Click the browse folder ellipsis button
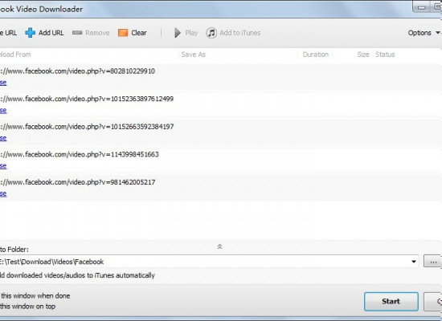442x321 pixels. point(432,262)
